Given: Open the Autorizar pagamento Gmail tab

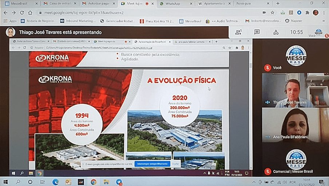Looking at the screenshot, I should (x=99, y=4).
